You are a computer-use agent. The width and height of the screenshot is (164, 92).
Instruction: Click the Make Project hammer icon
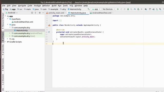89,9
